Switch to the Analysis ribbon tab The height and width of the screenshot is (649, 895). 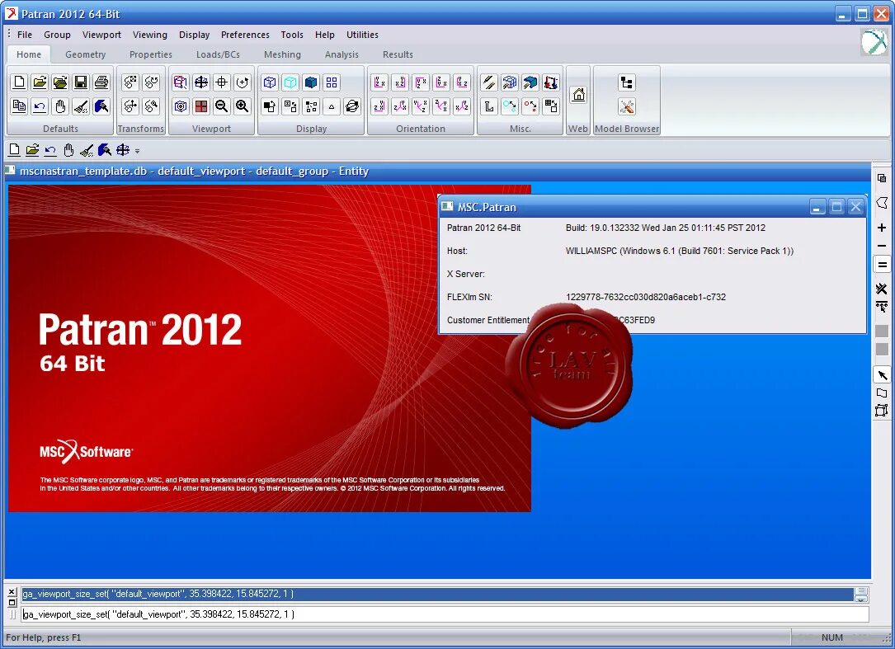pyautogui.click(x=342, y=54)
